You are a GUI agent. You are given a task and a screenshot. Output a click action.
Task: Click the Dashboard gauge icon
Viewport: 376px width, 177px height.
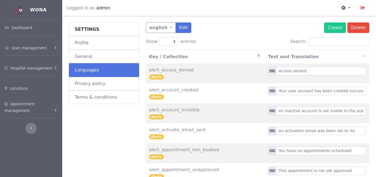point(7,28)
